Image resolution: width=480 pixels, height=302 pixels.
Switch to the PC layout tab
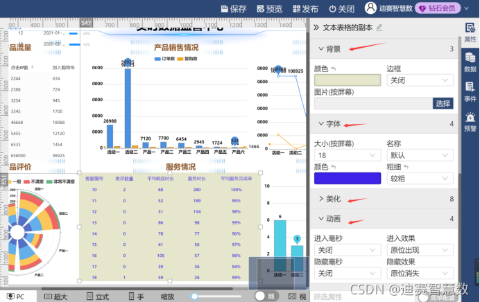click(16, 296)
